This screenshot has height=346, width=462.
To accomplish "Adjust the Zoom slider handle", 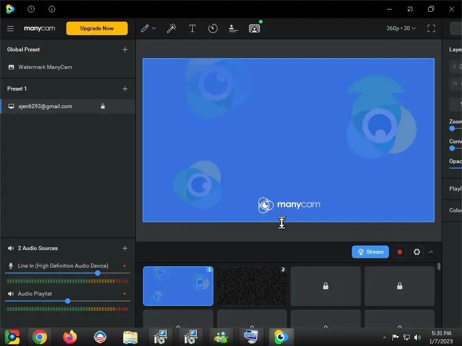I will tap(452, 128).
